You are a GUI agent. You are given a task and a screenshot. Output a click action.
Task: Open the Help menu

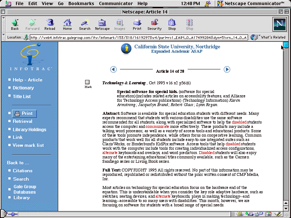click(x=142, y=4)
